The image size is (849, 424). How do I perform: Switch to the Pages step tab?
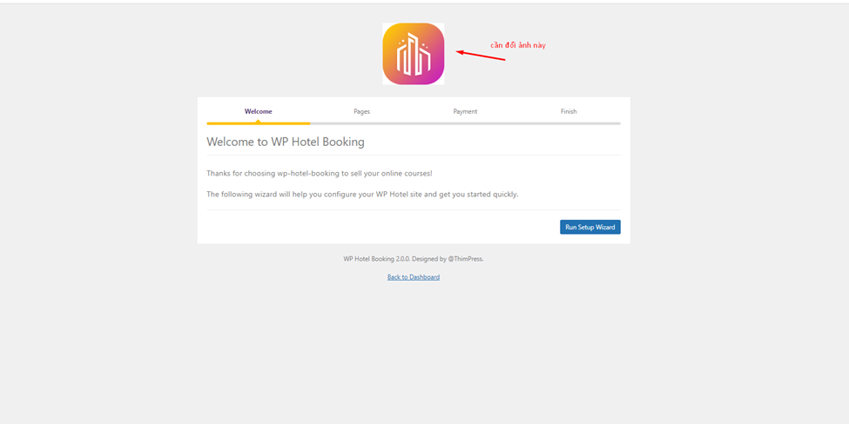coord(361,111)
